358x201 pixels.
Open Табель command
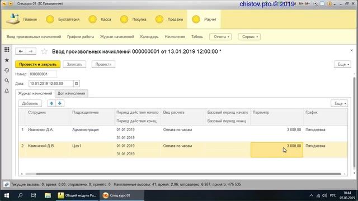coord(197,37)
